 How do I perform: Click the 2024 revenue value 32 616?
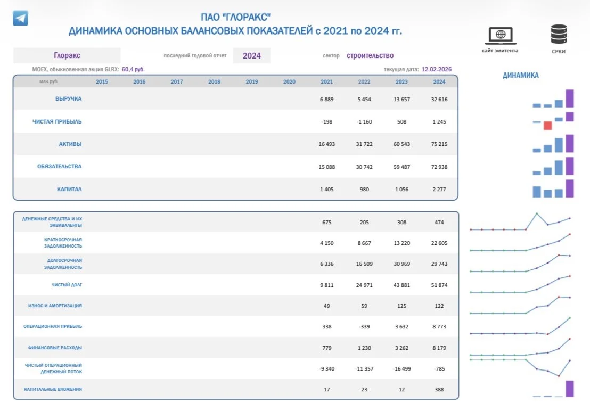[439, 100]
